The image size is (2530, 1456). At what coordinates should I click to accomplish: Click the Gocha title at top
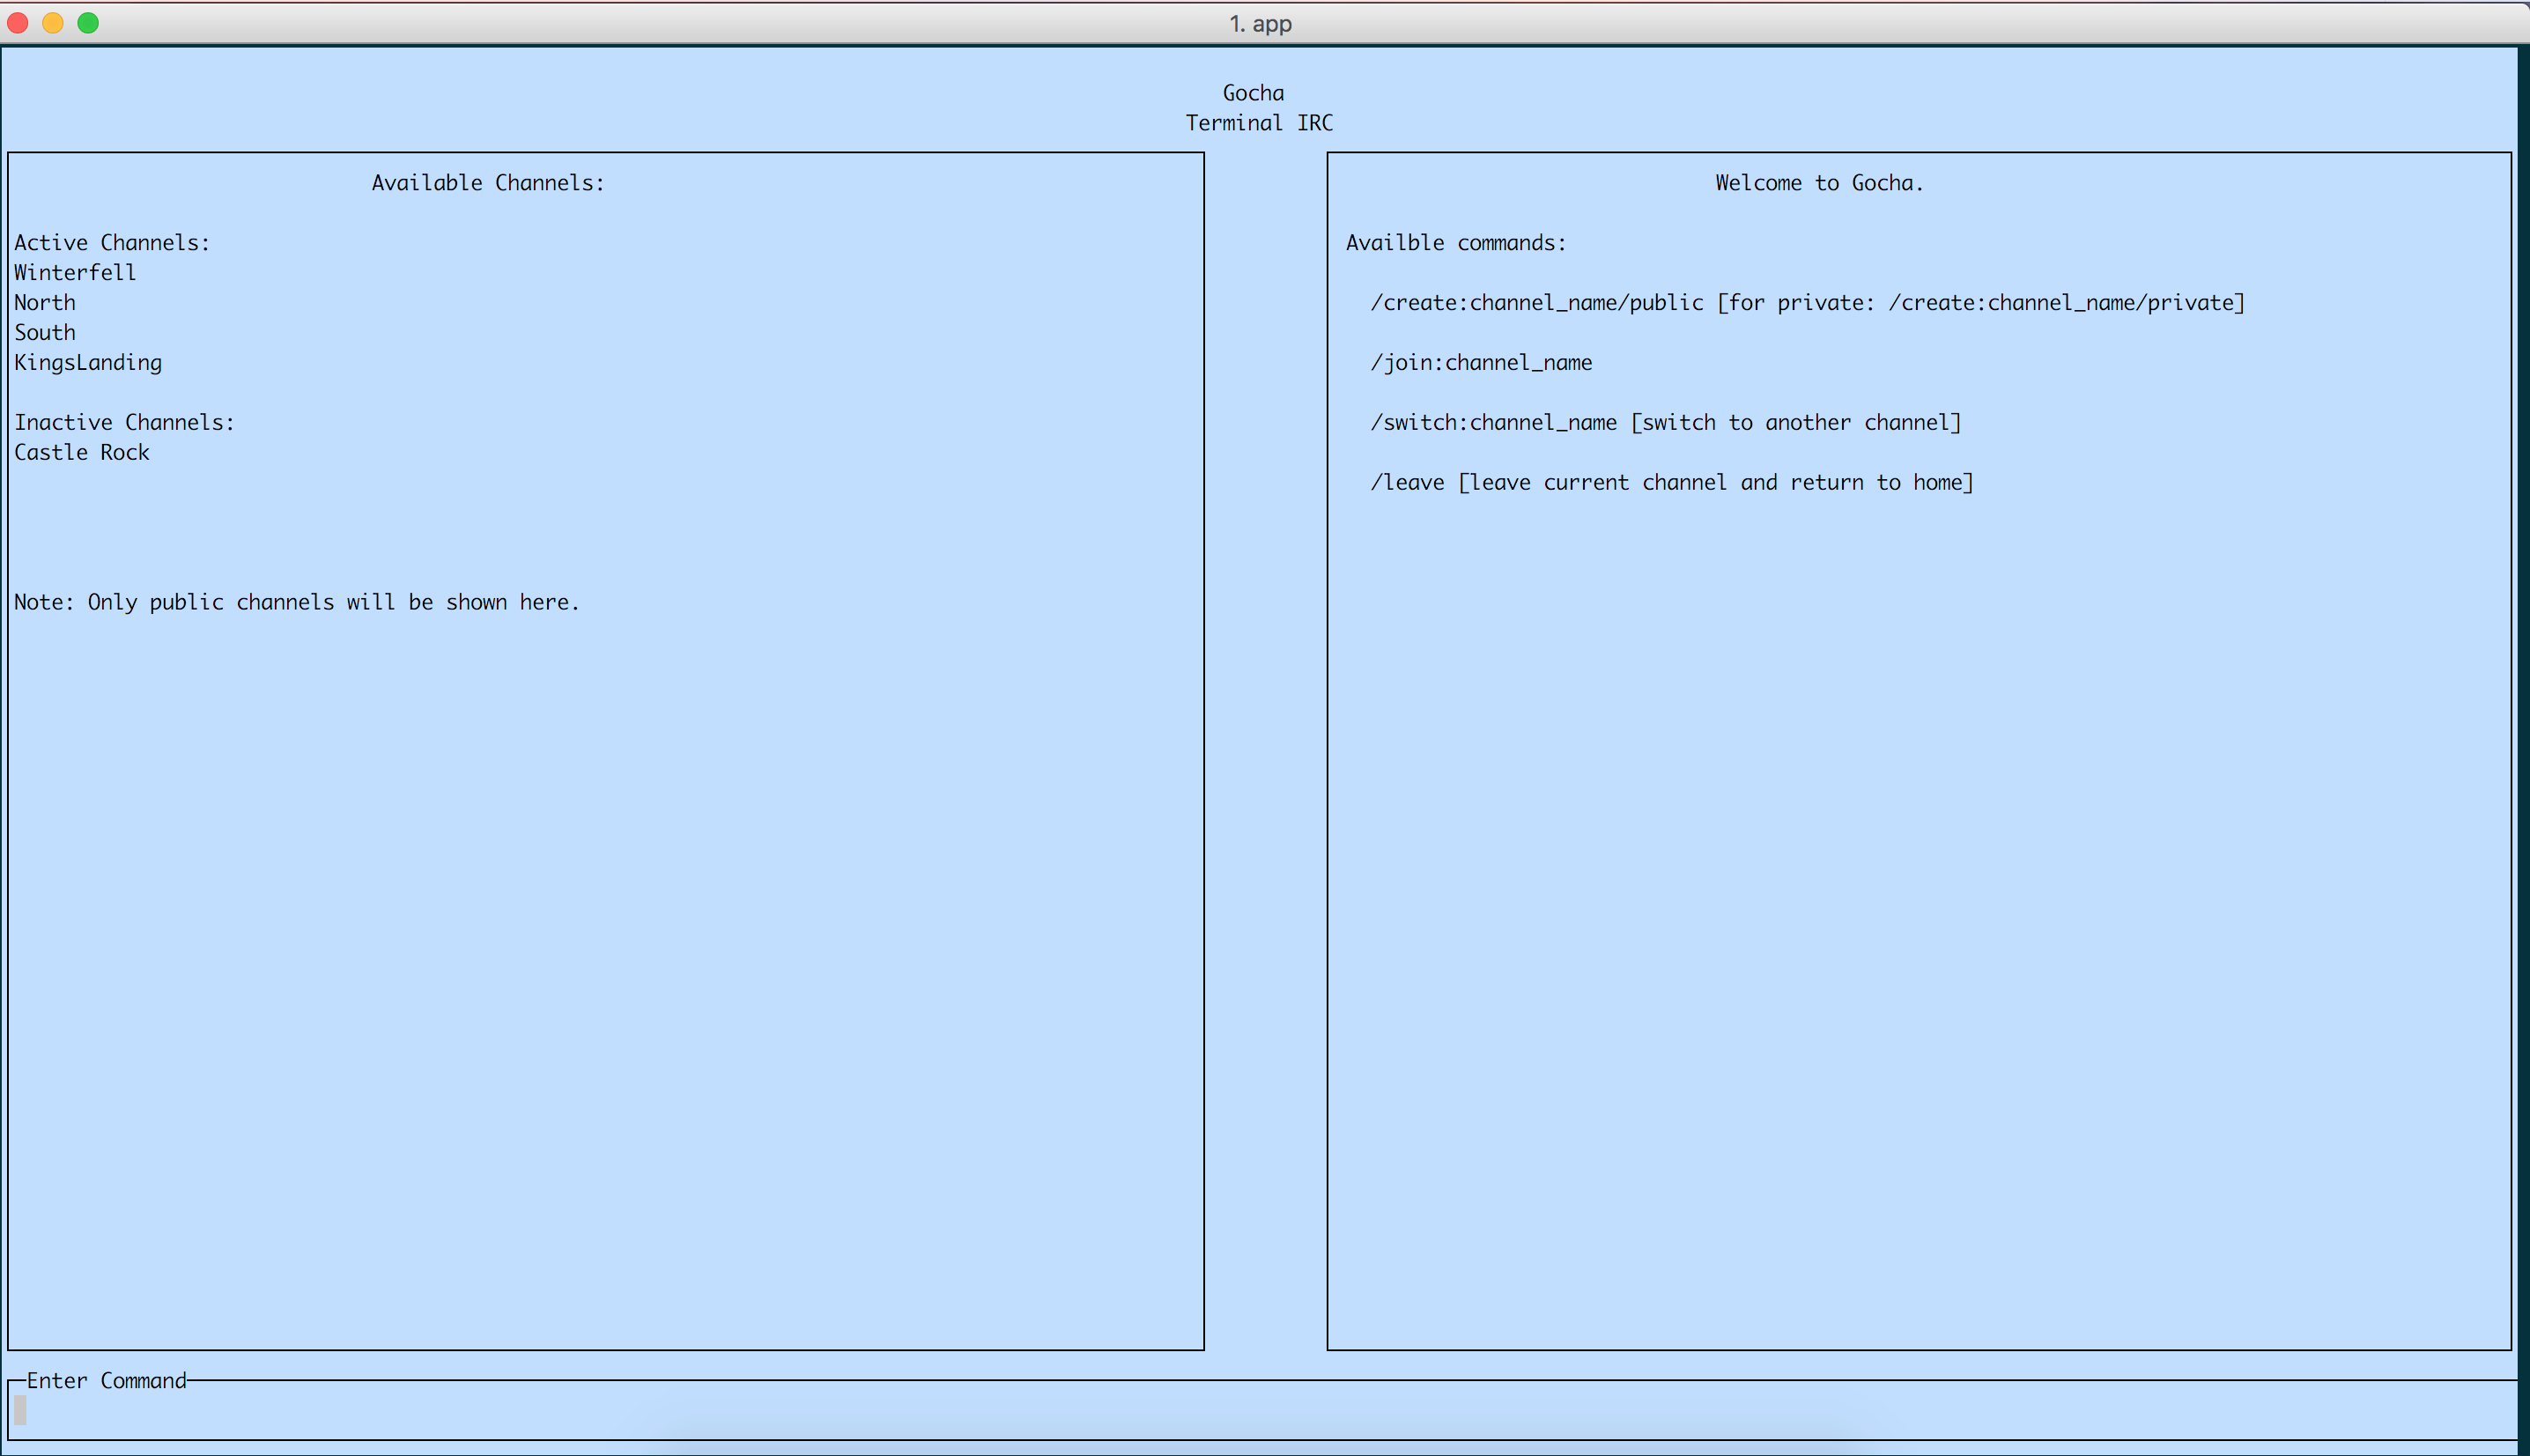click(x=1253, y=92)
